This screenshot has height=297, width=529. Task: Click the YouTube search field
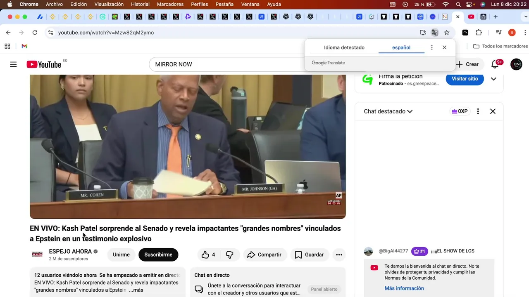click(226, 64)
